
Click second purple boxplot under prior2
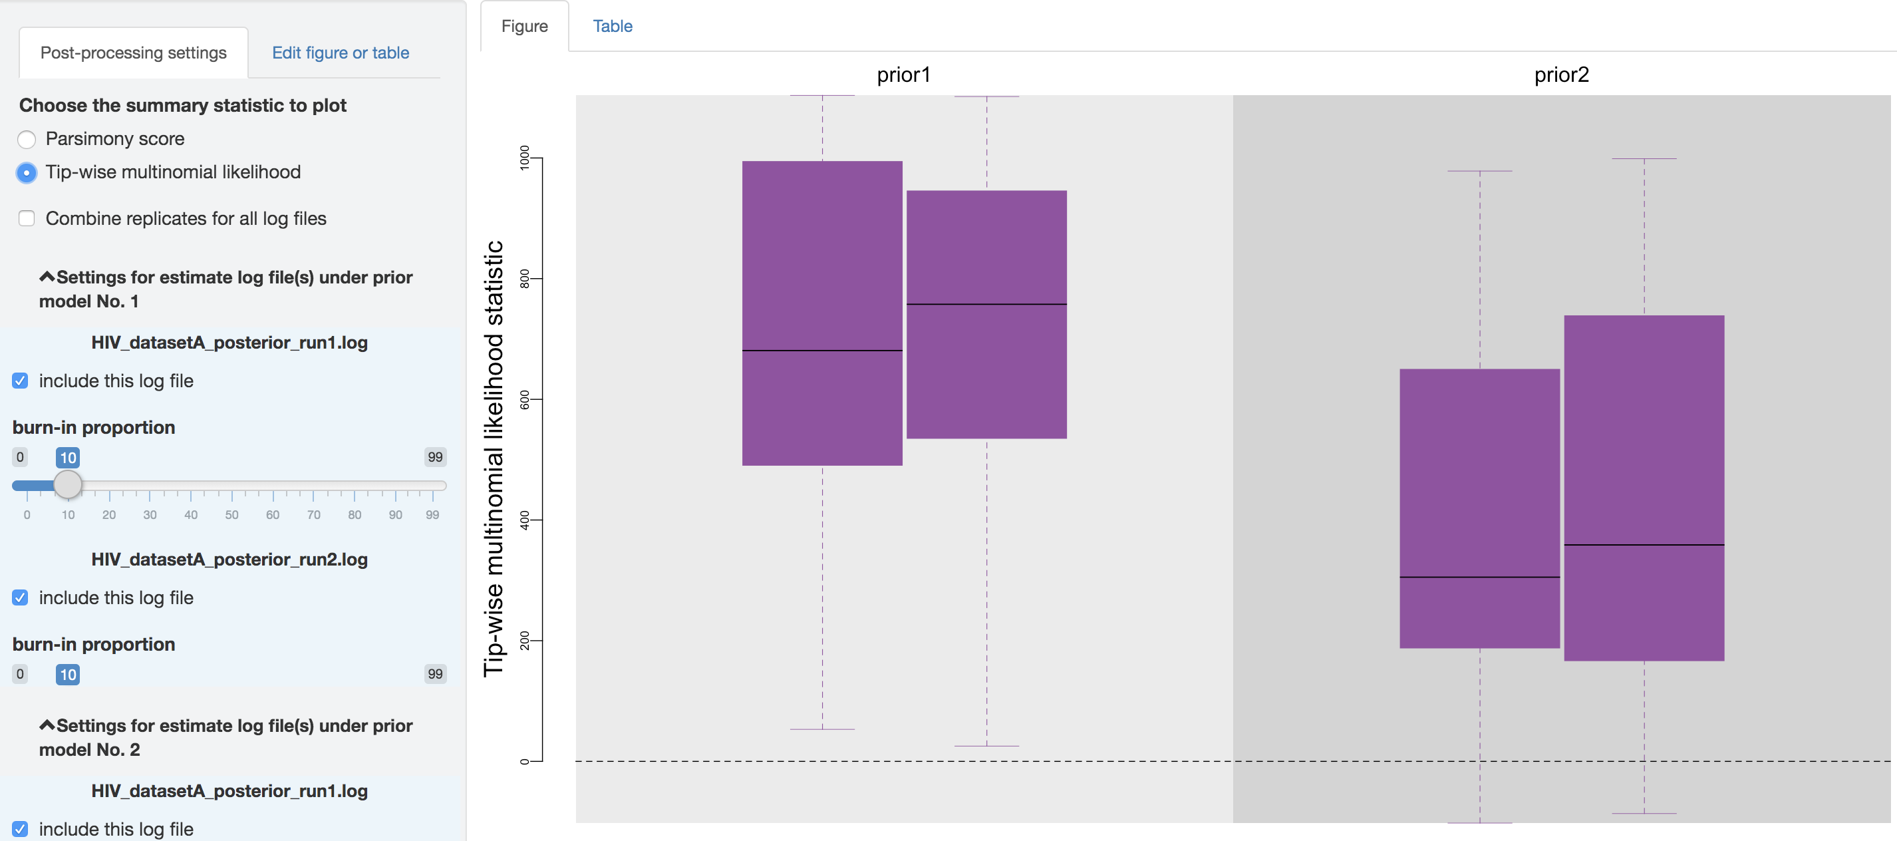tap(1644, 488)
